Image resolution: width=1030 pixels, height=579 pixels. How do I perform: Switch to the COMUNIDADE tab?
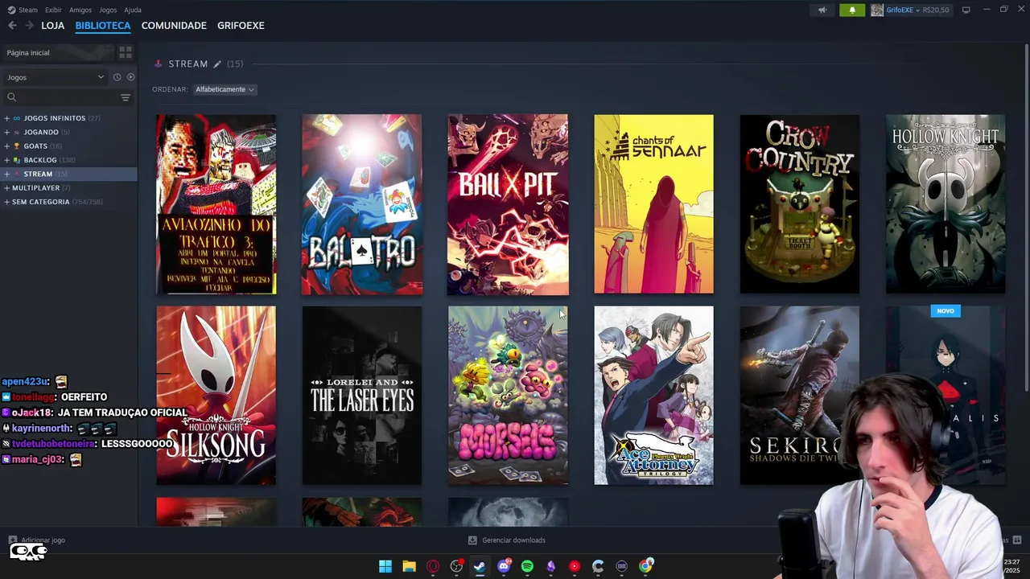click(x=174, y=26)
